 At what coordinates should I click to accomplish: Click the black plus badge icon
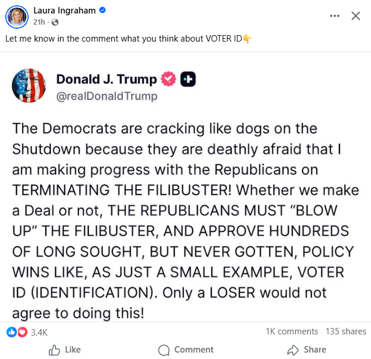pos(188,79)
